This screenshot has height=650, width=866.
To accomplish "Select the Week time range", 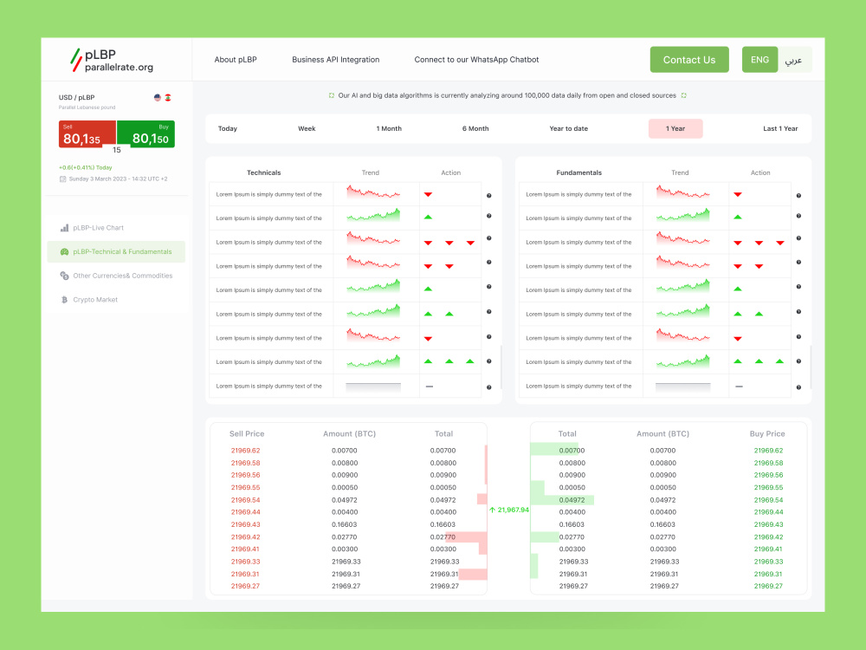I will (307, 129).
